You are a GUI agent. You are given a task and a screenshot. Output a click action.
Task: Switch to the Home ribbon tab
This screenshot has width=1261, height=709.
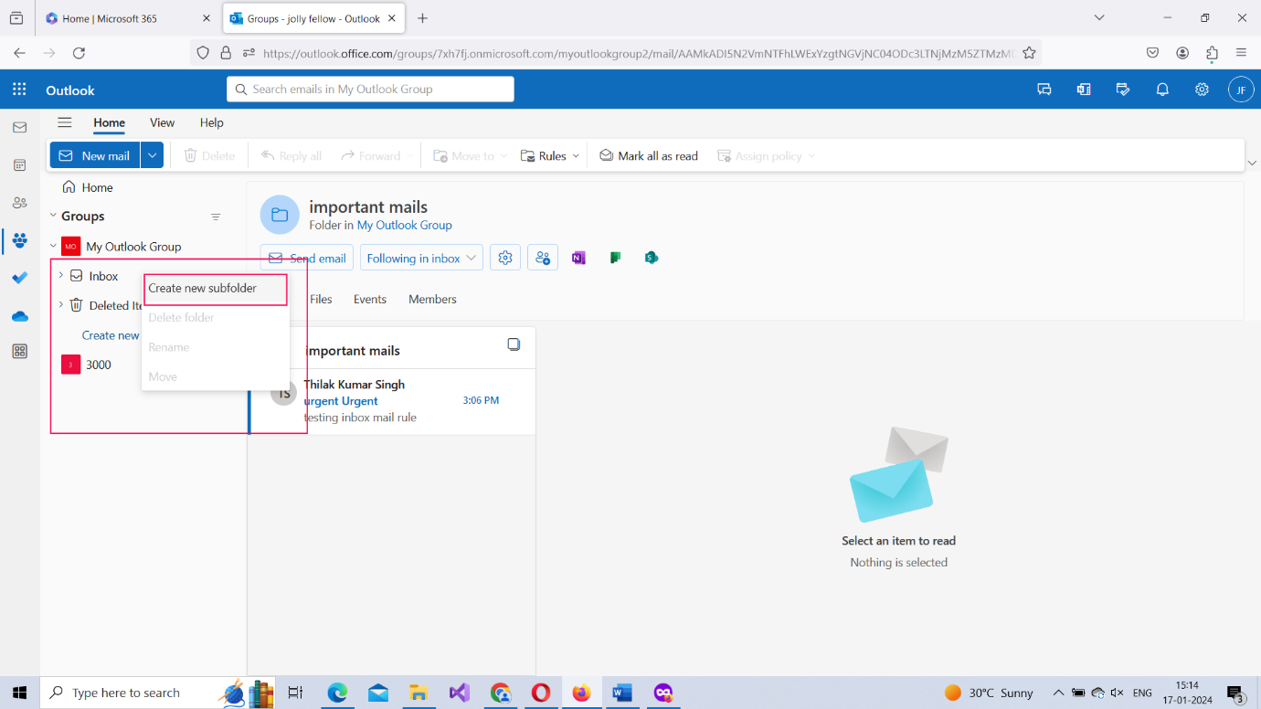coord(109,122)
